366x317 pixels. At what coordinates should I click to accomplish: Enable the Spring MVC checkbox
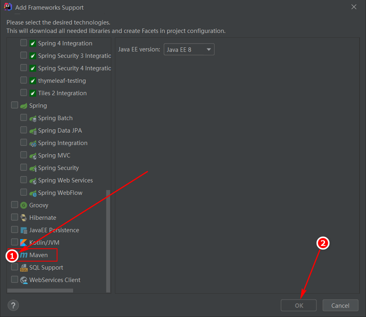(x=24, y=155)
